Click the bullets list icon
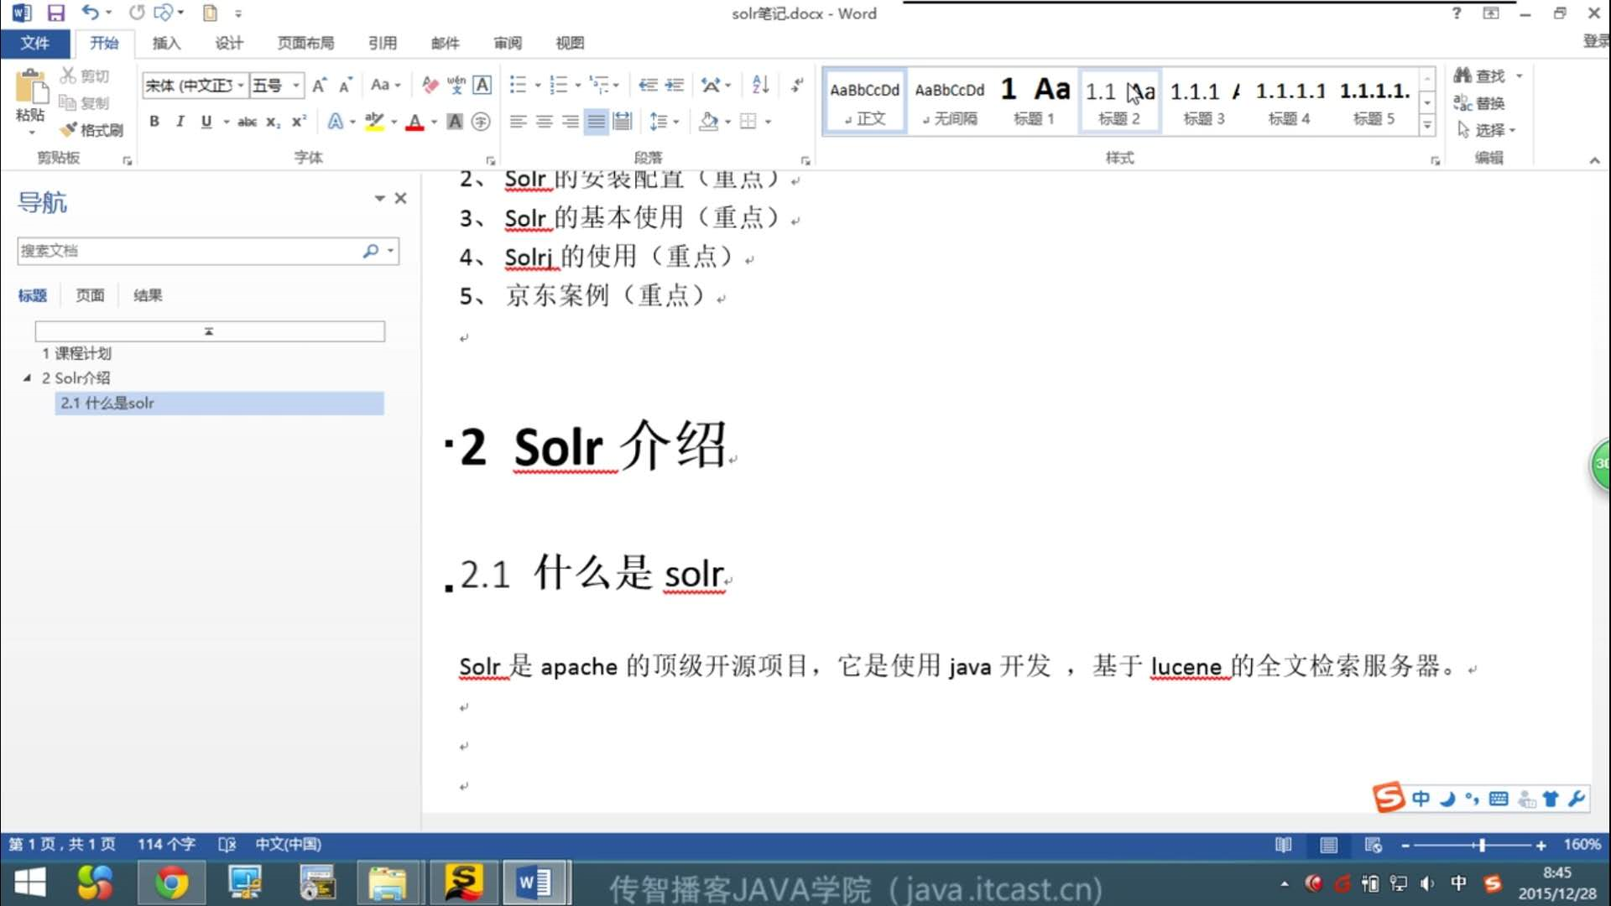Viewport: 1611px width, 906px height. tap(518, 85)
